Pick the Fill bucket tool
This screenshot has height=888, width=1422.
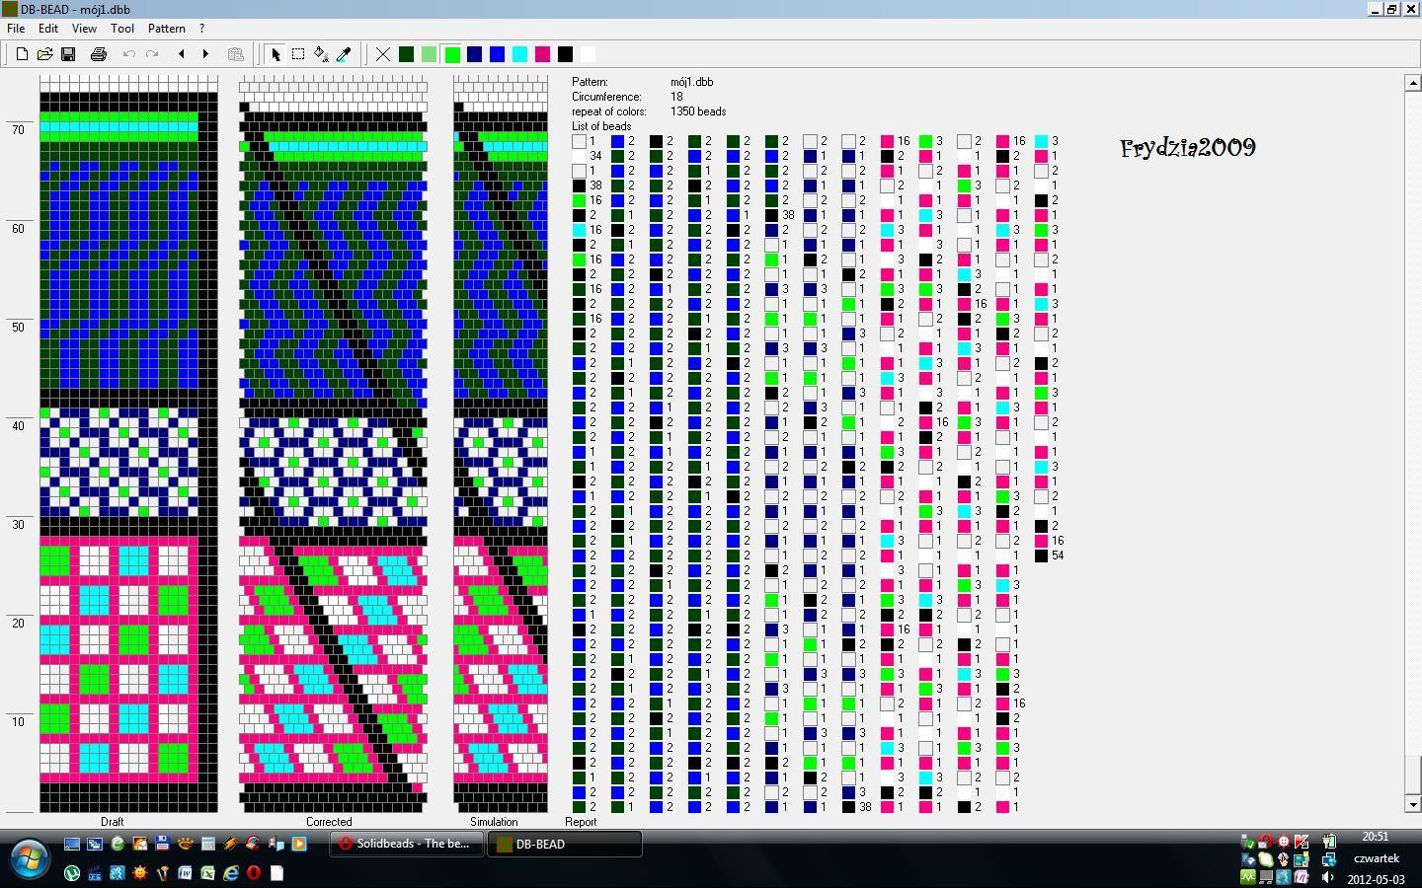point(321,54)
